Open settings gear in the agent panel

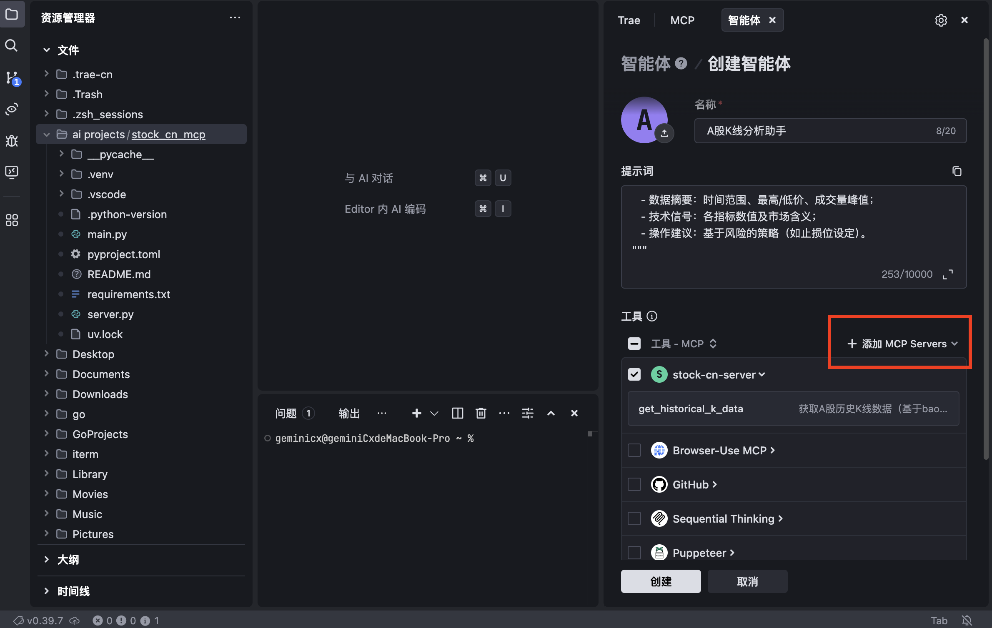(941, 20)
